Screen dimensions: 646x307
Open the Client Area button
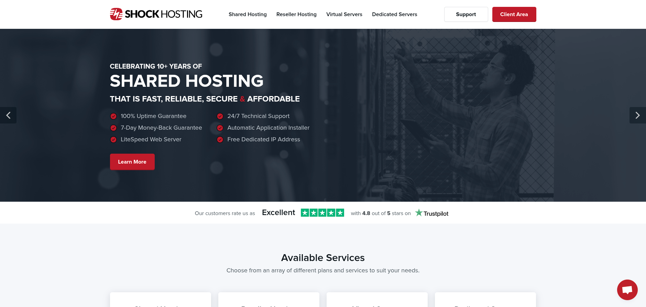pos(514,14)
